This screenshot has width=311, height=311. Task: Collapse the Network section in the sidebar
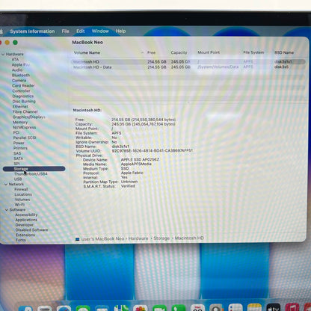[x=6, y=184]
